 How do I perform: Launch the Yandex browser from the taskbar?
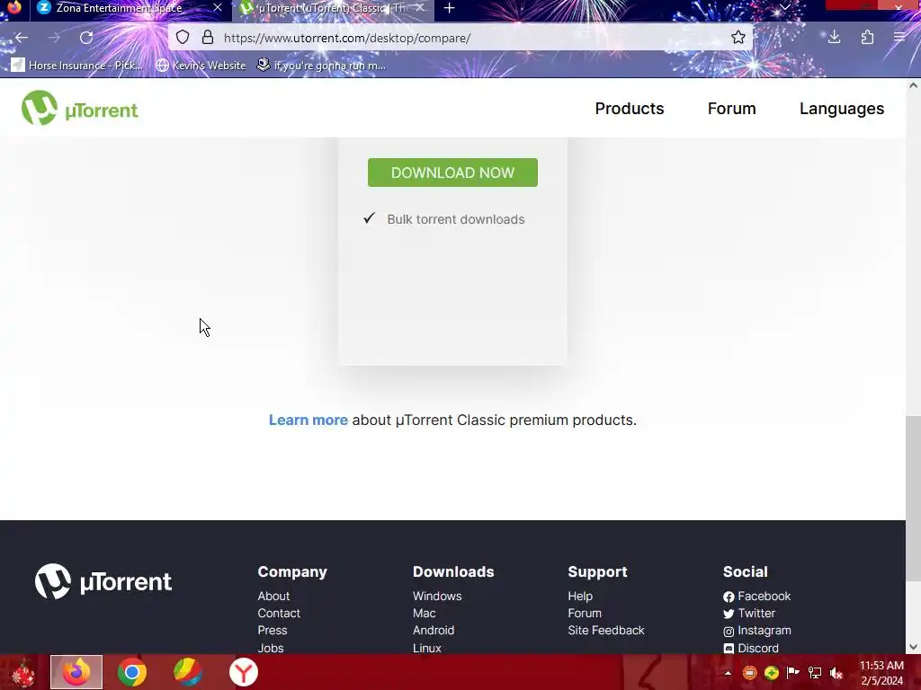click(243, 672)
